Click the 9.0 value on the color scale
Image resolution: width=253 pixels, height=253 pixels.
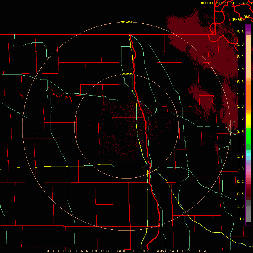(240, 44)
